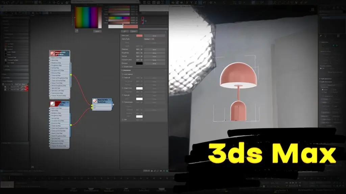Toggle the Double sided checkbox
346x194 pixels.
tap(123, 67)
